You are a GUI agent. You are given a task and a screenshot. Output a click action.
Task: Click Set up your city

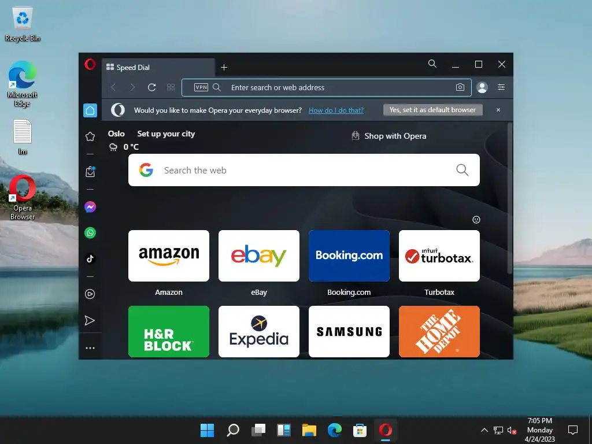click(166, 134)
